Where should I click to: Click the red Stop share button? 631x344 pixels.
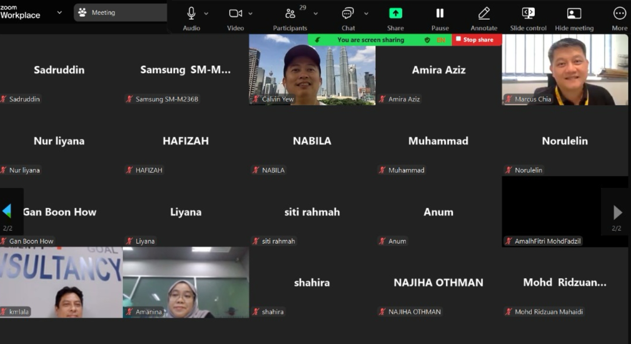pyautogui.click(x=477, y=40)
